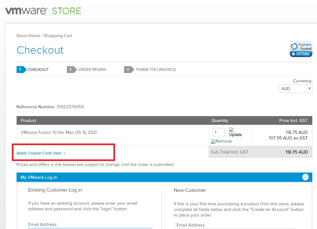This screenshot has width=317, height=229.
Task: Click the Existing Customer Log in heading
Action: [55, 190]
